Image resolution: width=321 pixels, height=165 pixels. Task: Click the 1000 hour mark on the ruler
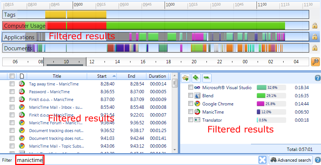coord(170,4)
